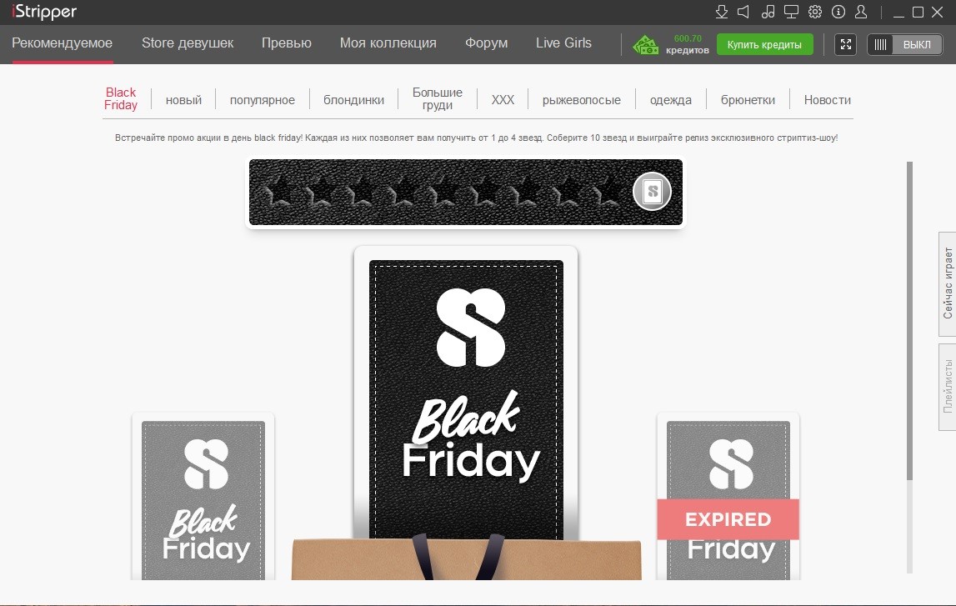The height and width of the screenshot is (606, 956).
Task: Click the info circle icon
Action: pos(838,12)
